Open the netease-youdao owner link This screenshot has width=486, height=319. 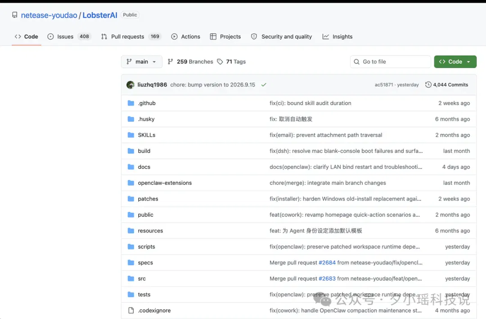(49, 15)
